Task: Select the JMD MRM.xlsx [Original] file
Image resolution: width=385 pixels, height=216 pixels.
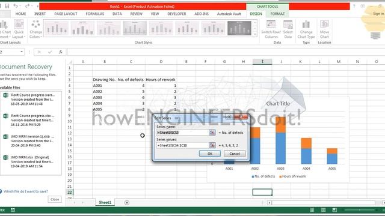Action: [31, 161]
